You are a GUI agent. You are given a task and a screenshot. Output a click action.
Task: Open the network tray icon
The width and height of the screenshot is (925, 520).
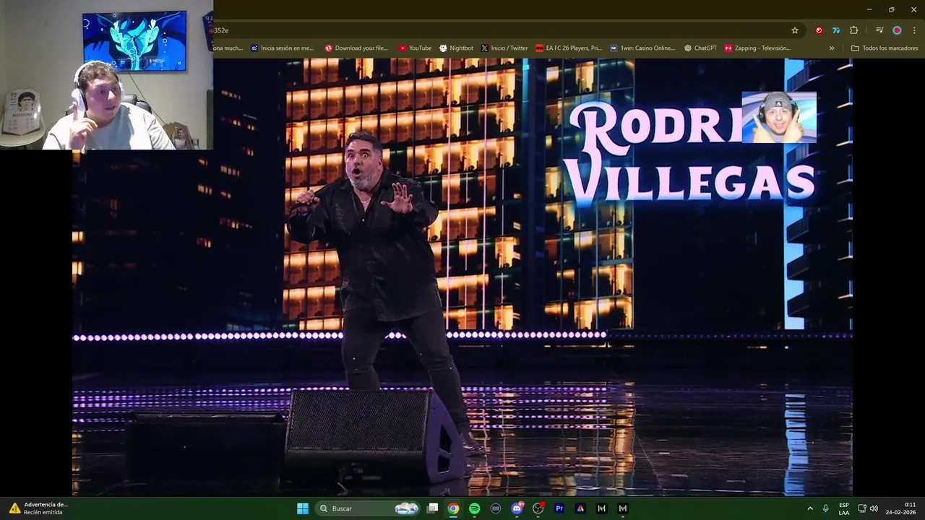pos(862,508)
